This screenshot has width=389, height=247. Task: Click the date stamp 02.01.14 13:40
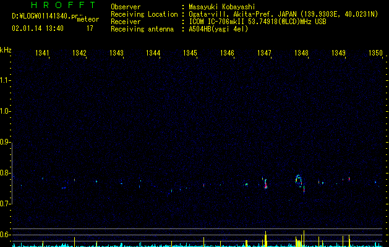click(x=38, y=28)
